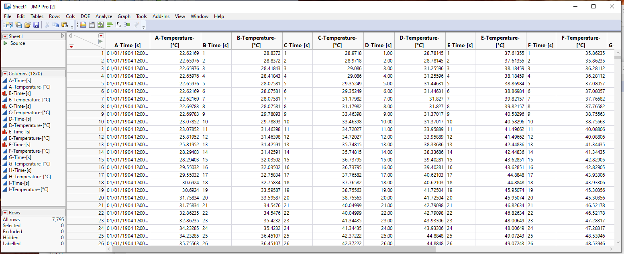The width and height of the screenshot is (624, 254).
Task: Open the Formula calculator icon
Action: point(92,25)
